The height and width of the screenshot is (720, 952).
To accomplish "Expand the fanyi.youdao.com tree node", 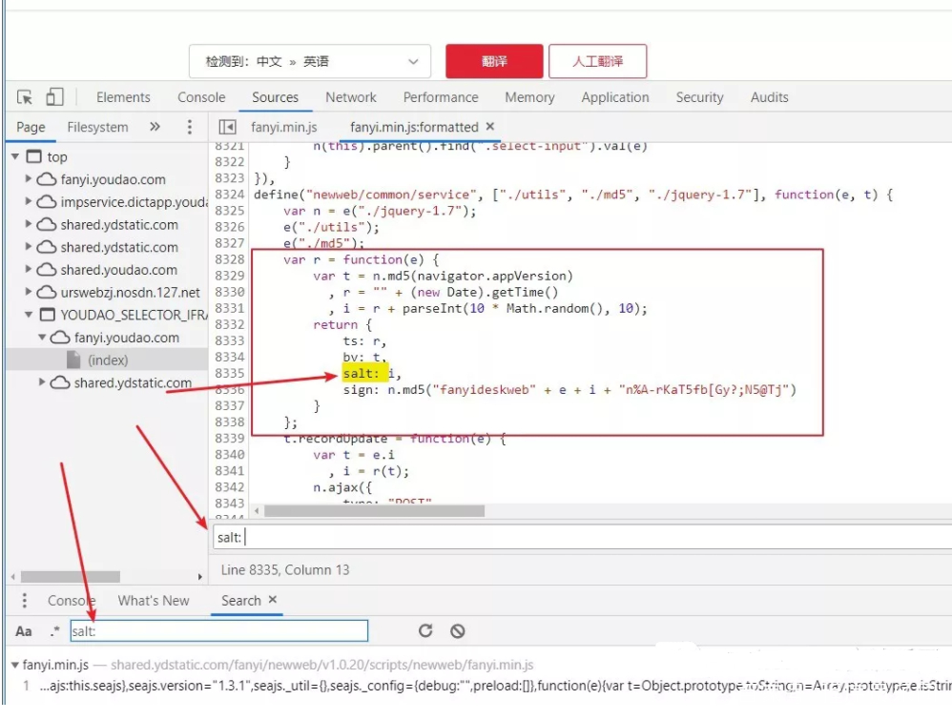I will tap(30, 179).
